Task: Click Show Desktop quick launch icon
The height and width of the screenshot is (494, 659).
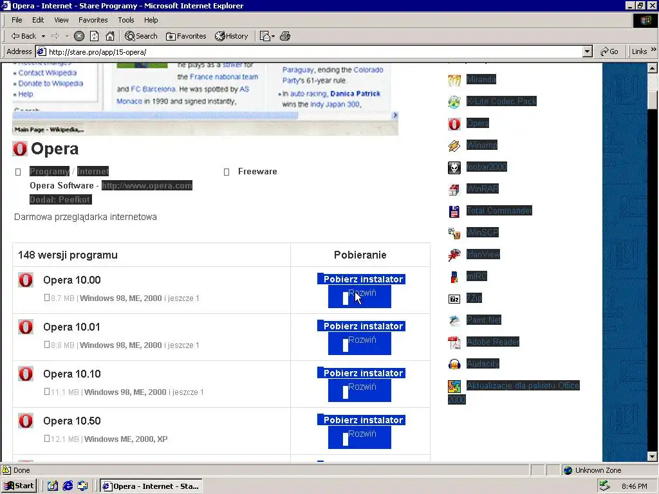Action: tap(53, 486)
